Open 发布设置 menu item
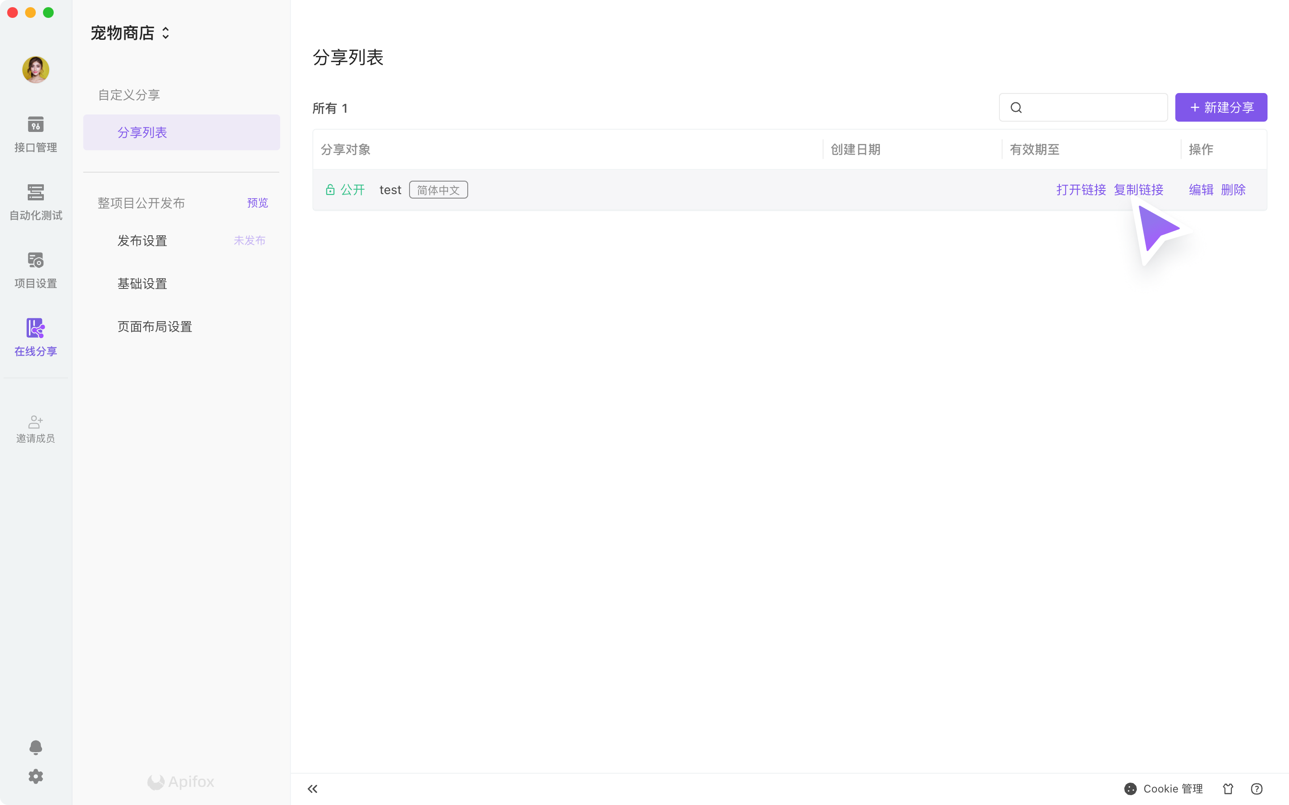Viewport: 1289px width, 805px height. 142,241
